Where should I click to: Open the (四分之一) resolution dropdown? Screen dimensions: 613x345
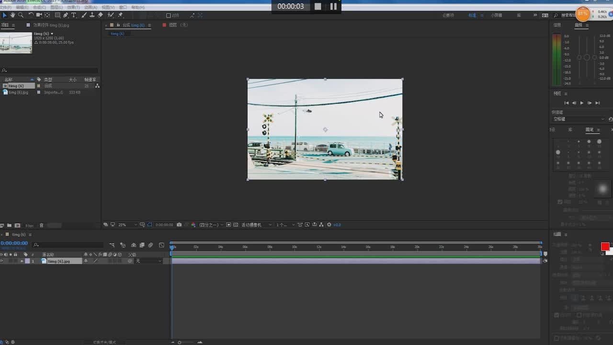coord(211,225)
